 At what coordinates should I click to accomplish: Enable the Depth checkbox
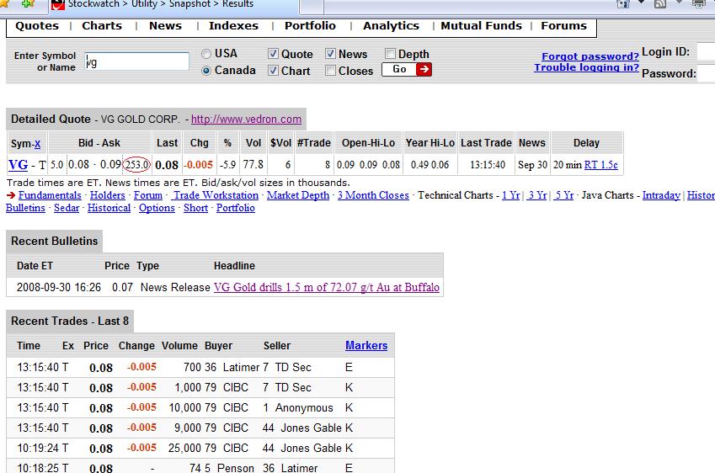point(390,54)
